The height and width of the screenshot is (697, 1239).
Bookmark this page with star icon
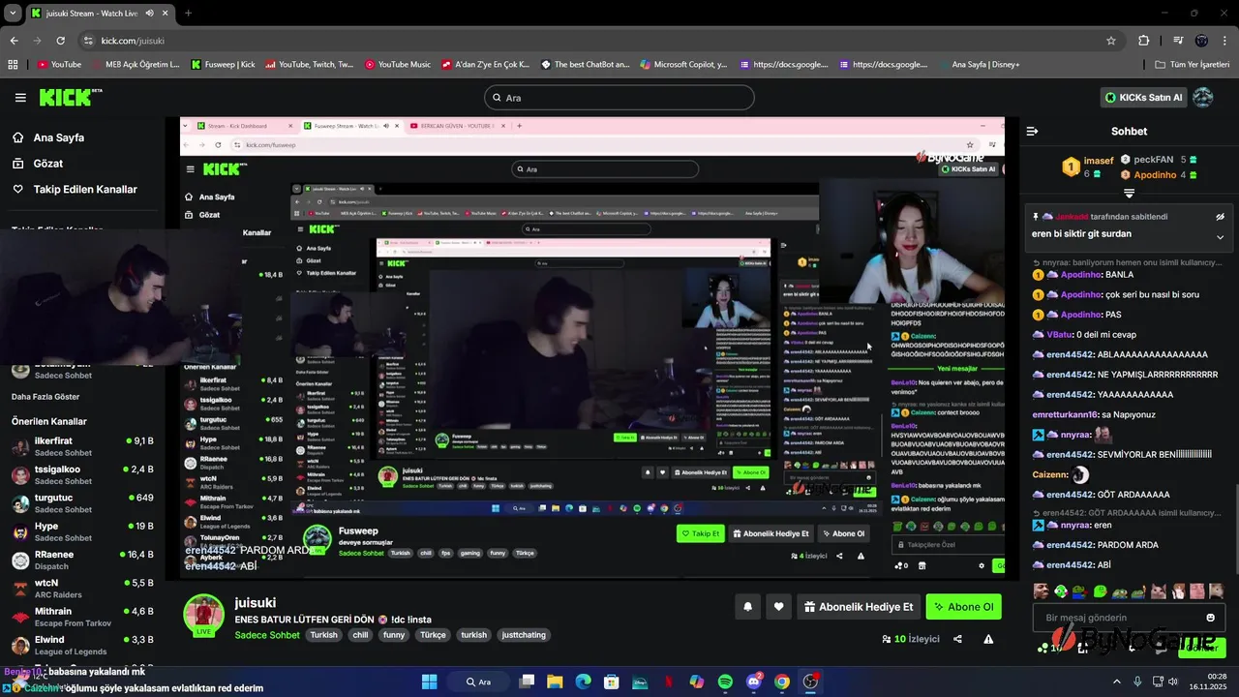[x=1111, y=41]
